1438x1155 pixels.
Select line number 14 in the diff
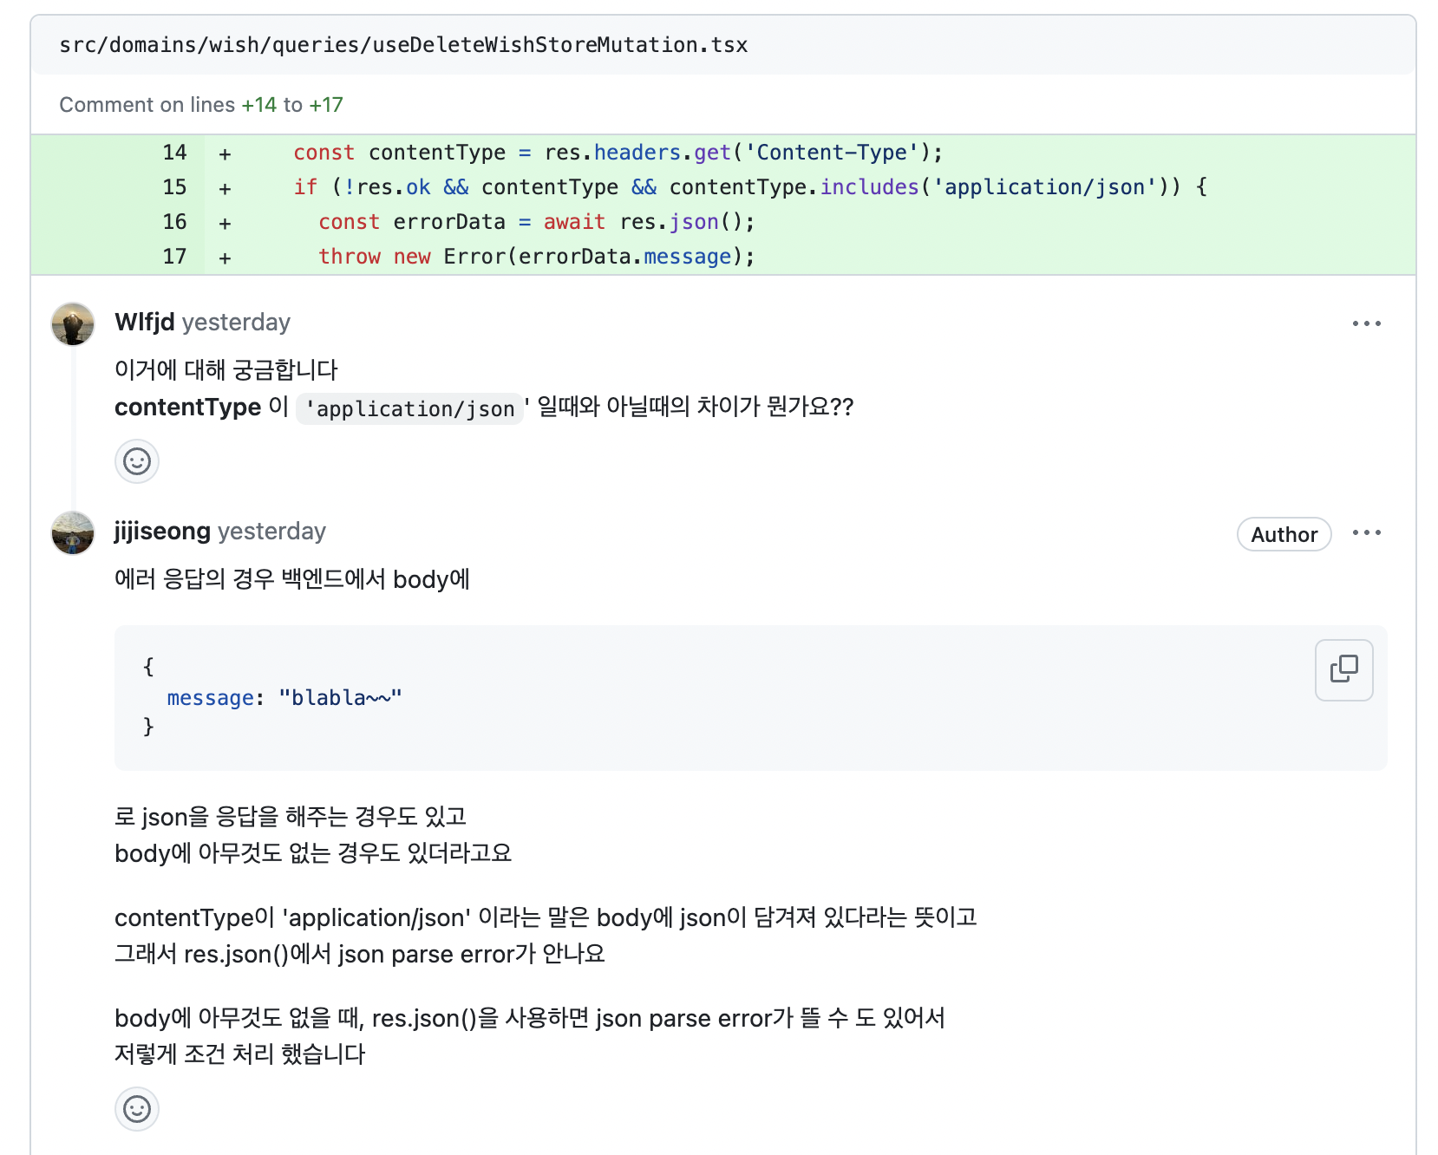click(x=174, y=152)
